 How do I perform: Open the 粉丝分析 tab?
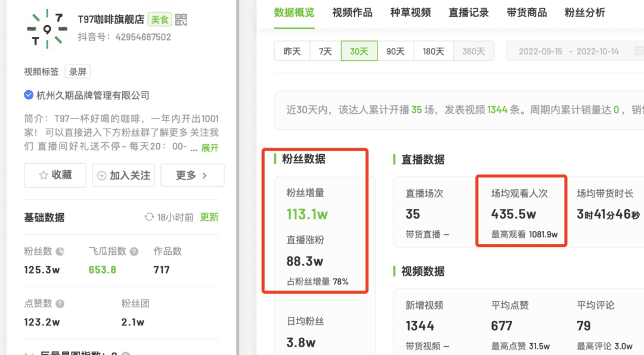585,13
